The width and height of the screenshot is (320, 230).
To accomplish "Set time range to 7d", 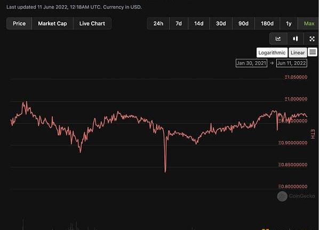I will [x=179, y=23].
